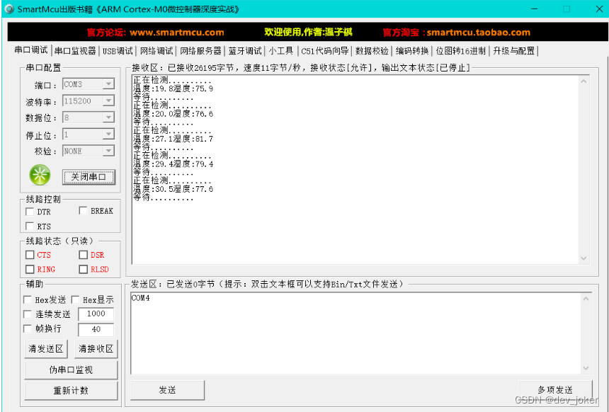Viewport: 609px width, 412px height.
Task: Click the send area scrollbar down arrow
Action: [x=586, y=367]
